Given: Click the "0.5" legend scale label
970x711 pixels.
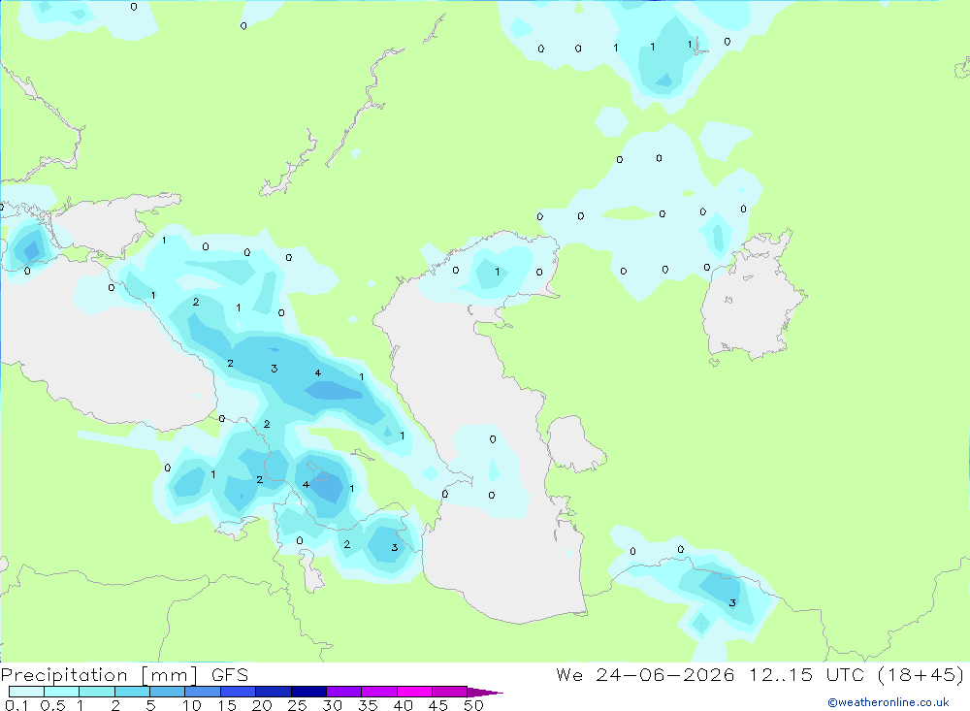Looking at the screenshot, I should (52, 705).
